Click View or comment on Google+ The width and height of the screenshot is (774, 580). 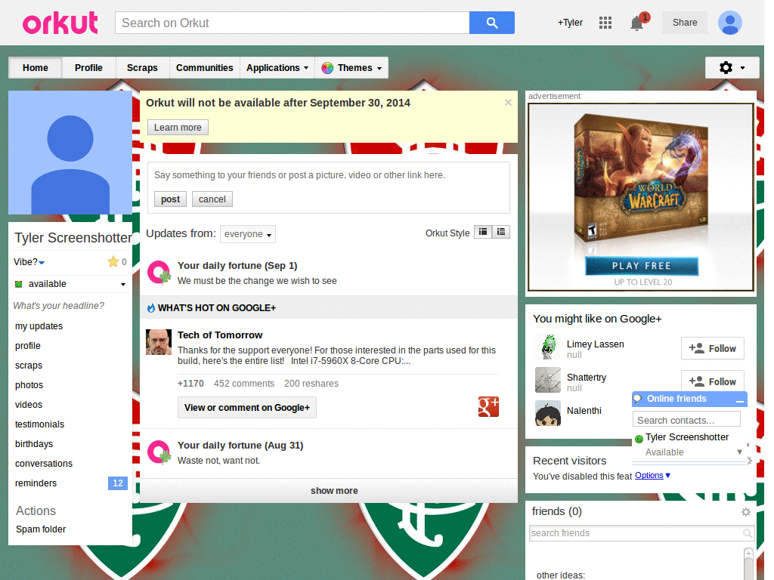pyautogui.click(x=247, y=408)
